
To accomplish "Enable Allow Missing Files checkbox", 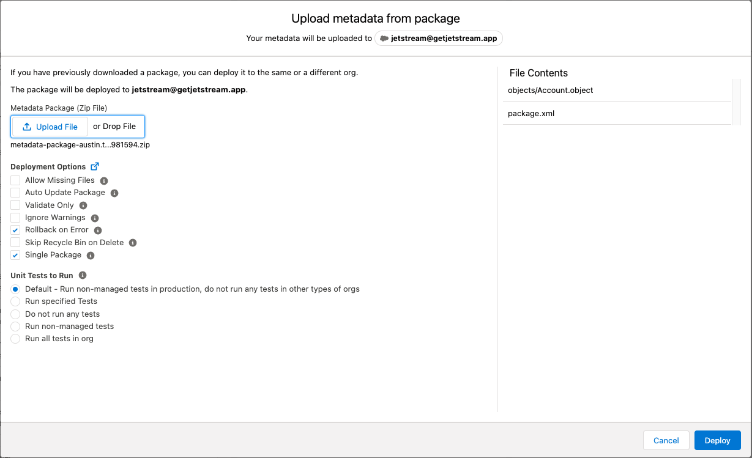I will [15, 180].
